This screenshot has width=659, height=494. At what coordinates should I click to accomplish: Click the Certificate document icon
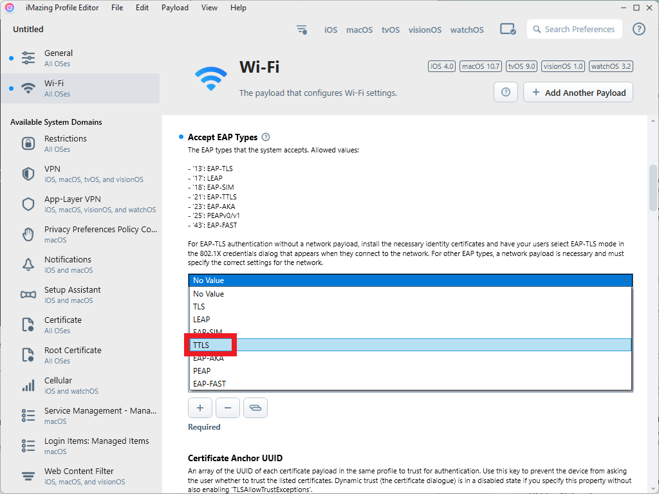click(28, 325)
